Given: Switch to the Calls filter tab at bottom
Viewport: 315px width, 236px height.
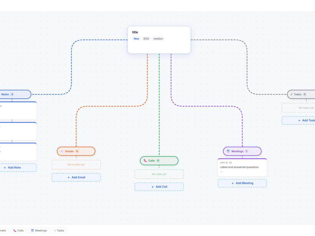Looking at the screenshot, I should [18, 231].
